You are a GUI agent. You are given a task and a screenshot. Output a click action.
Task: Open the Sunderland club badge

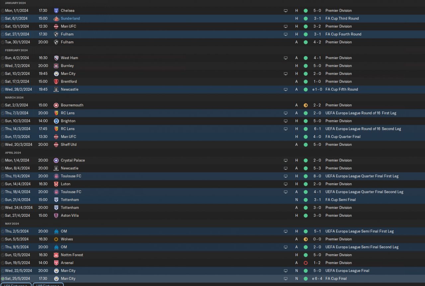coord(56,19)
